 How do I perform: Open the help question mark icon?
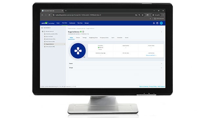point(157,23)
